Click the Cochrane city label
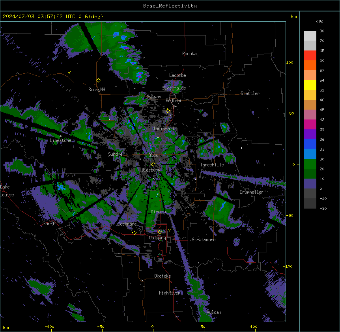 (127, 224)
